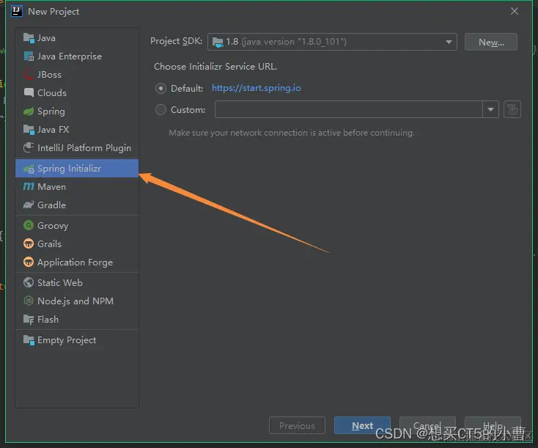Select Grails in the list
The height and width of the screenshot is (448, 538).
point(77,243)
